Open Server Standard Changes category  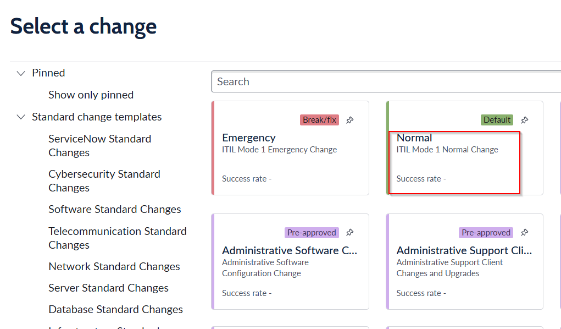(x=108, y=288)
